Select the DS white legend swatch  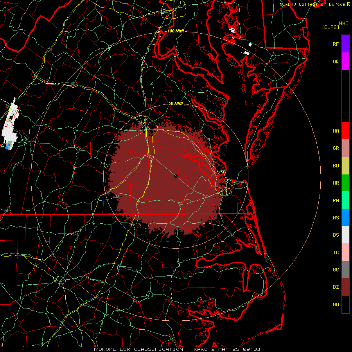tap(345, 235)
